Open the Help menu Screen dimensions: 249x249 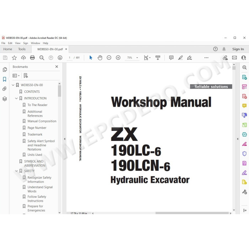pyautogui.click(x=46, y=43)
